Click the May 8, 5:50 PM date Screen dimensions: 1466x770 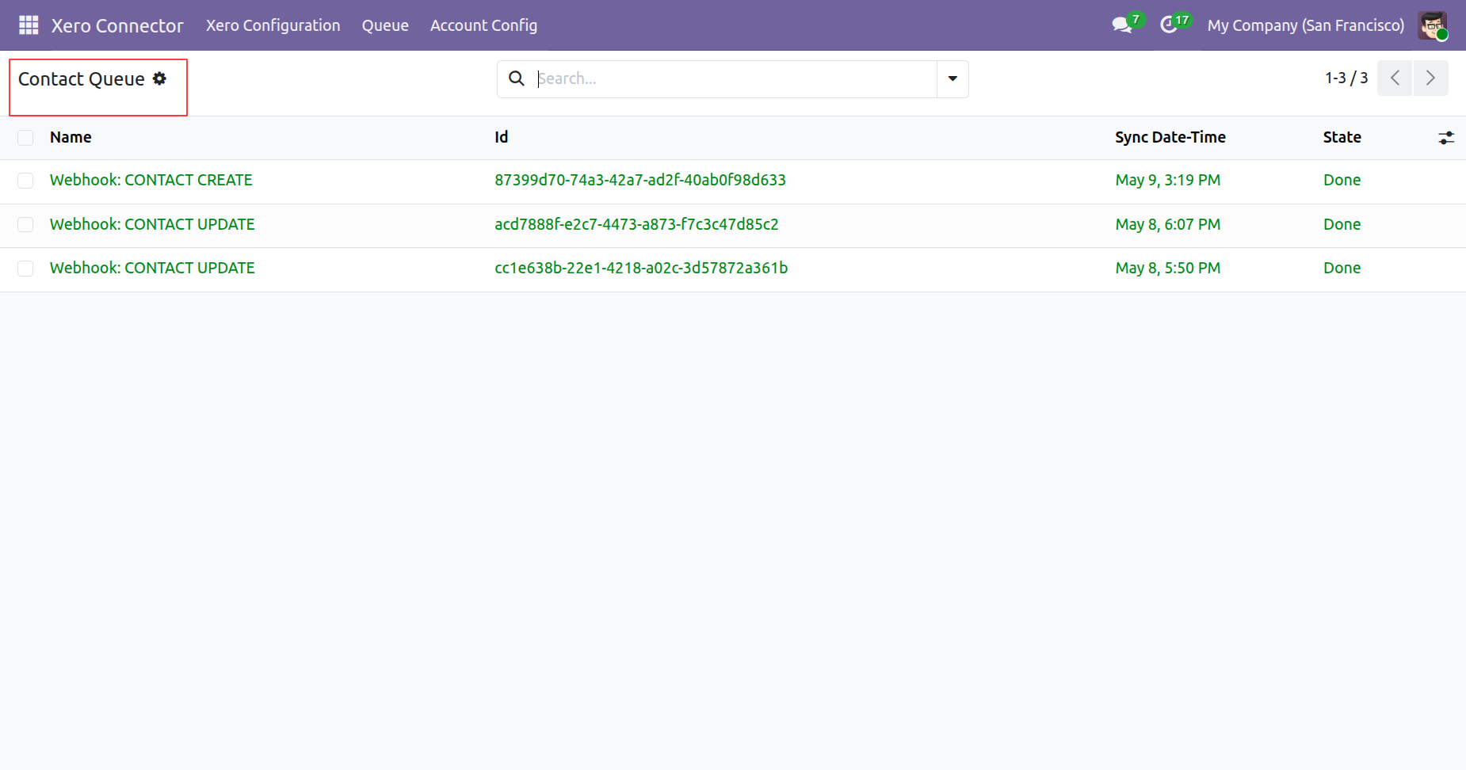(x=1168, y=268)
